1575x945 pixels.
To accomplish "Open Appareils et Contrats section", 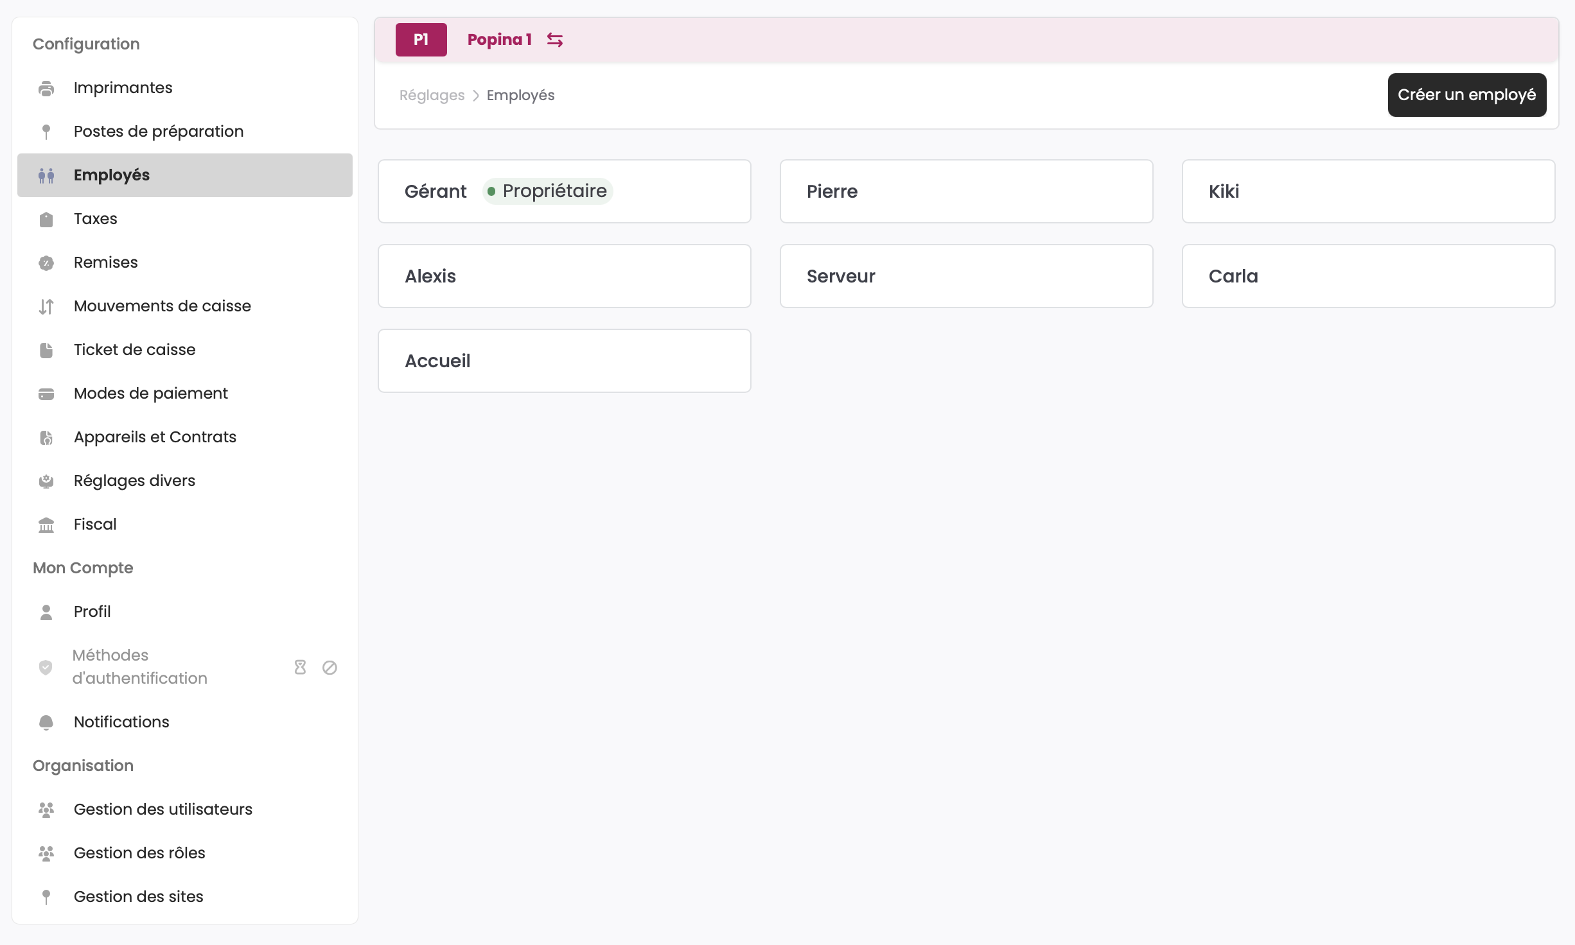I will [155, 437].
